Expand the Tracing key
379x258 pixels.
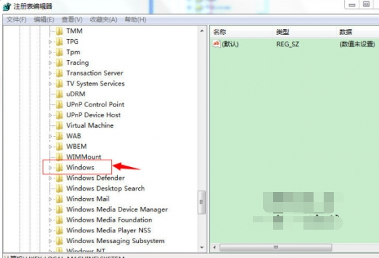point(51,63)
